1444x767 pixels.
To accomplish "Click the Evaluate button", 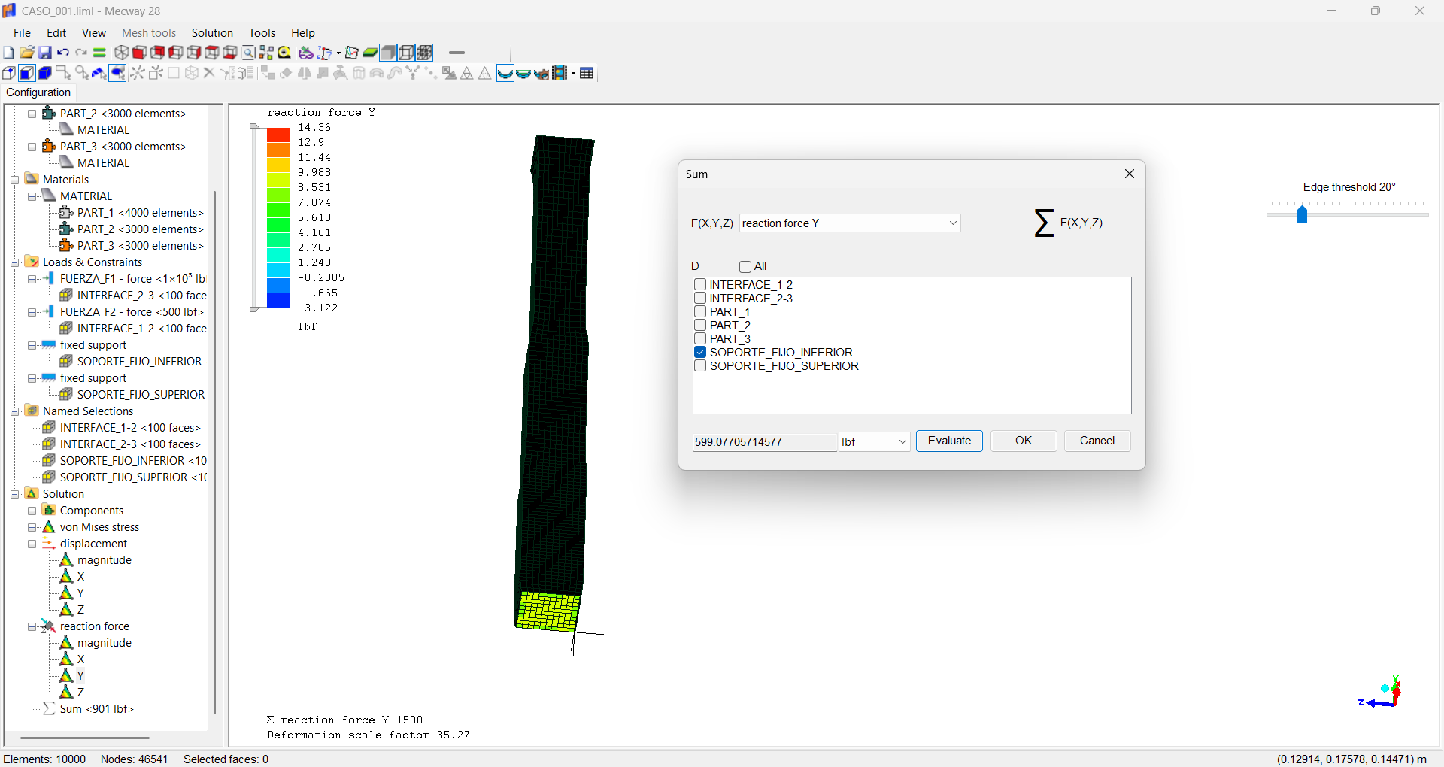I will (949, 441).
